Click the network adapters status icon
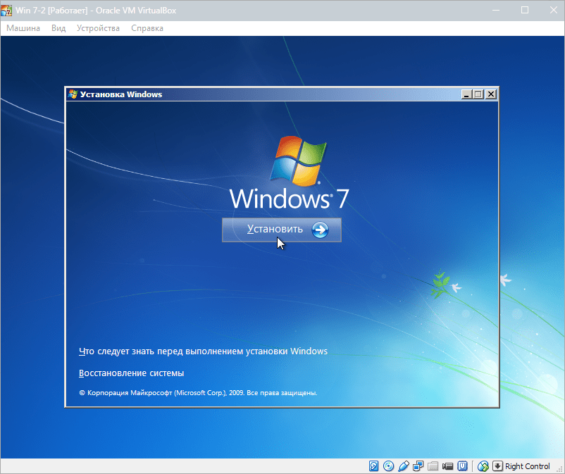This screenshot has width=565, height=474. click(x=418, y=466)
